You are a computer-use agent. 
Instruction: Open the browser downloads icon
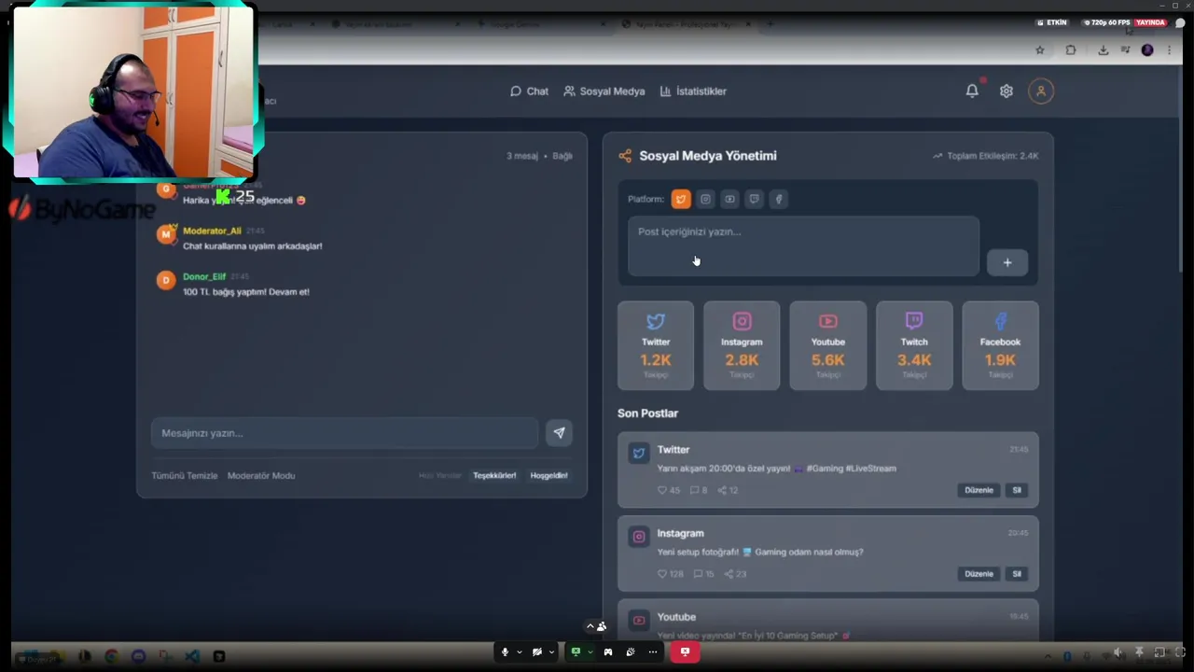1104,50
